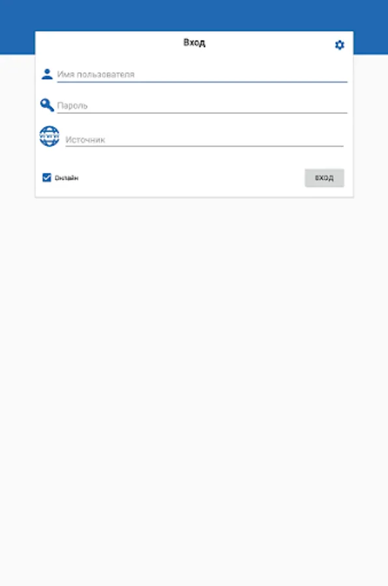This screenshot has height=586, width=388.
Task: Select the password placeholder text
Action: (72, 105)
